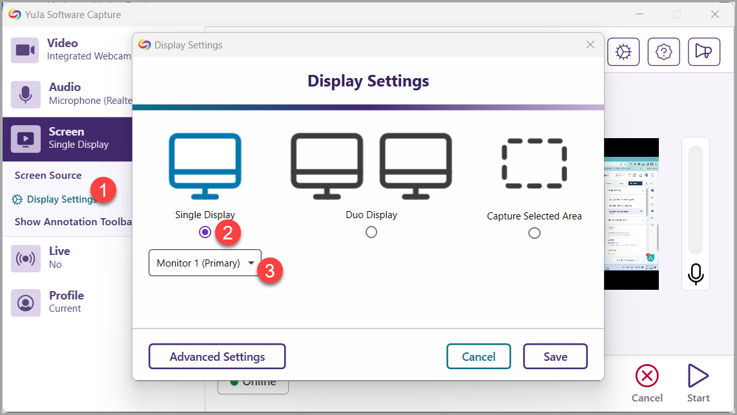Open the settings gear in top toolbar

tap(623, 52)
